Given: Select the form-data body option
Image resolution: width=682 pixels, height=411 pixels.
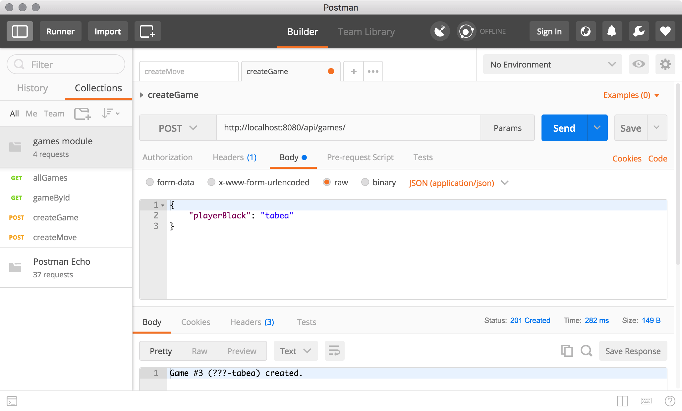Looking at the screenshot, I should pyautogui.click(x=150, y=182).
